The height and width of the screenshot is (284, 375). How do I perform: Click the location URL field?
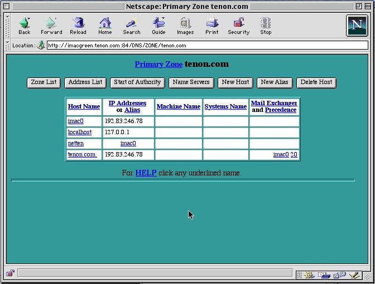point(208,45)
